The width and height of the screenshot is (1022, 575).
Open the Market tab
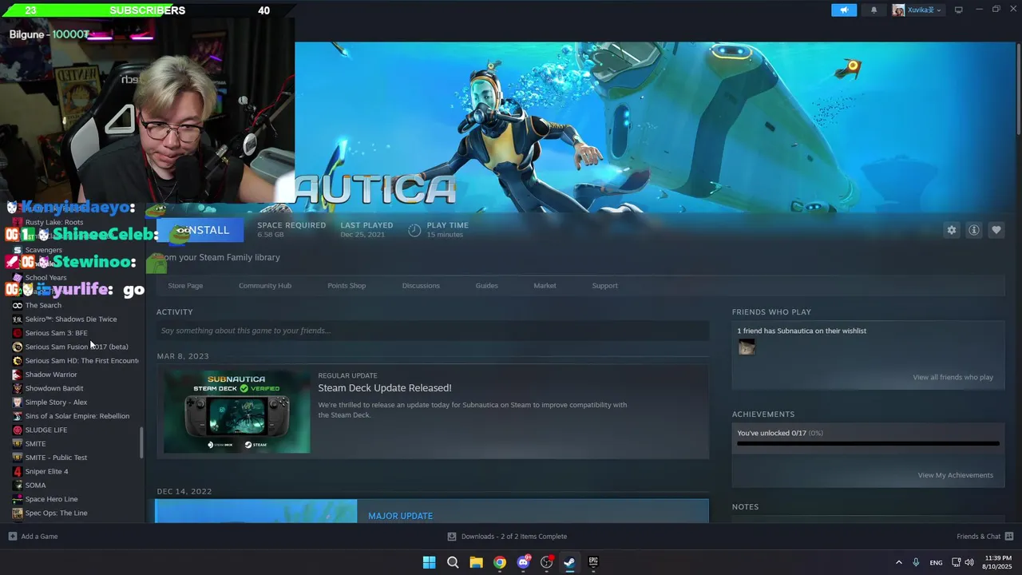[545, 286]
